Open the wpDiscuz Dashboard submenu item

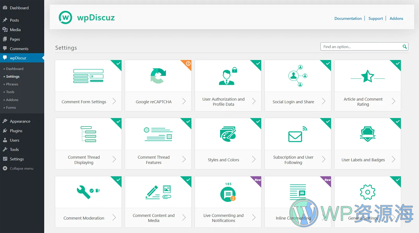pyautogui.click(x=15, y=69)
